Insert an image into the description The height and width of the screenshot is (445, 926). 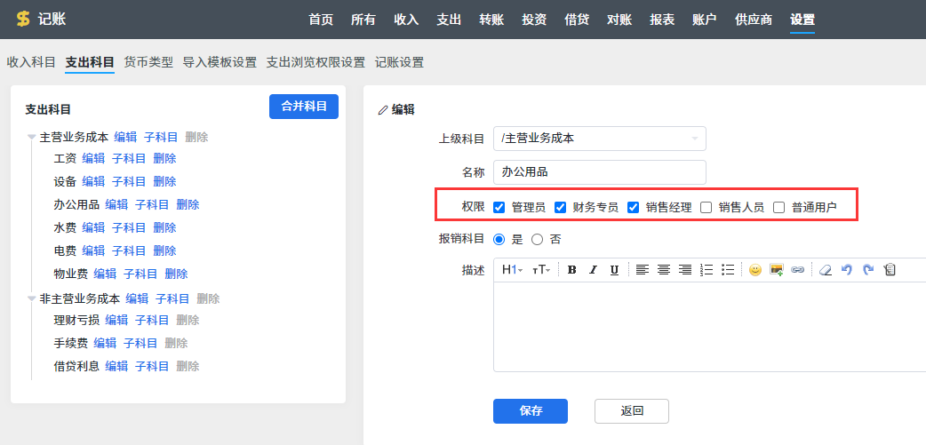(x=776, y=270)
